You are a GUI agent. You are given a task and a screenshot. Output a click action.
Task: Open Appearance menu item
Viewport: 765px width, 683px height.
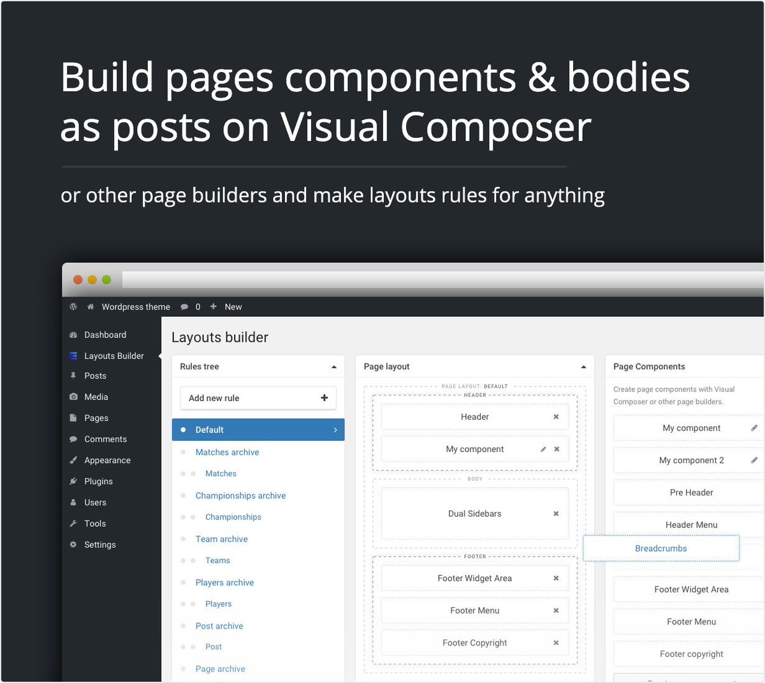(x=107, y=460)
